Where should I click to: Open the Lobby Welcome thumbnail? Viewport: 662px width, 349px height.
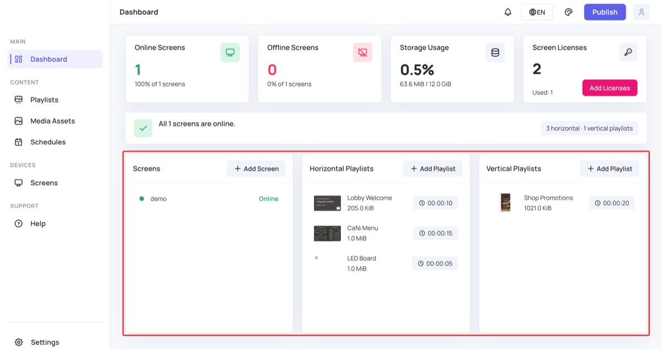point(327,203)
